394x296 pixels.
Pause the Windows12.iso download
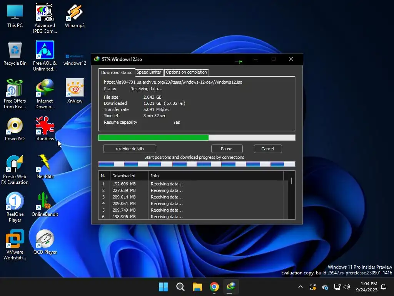click(227, 149)
